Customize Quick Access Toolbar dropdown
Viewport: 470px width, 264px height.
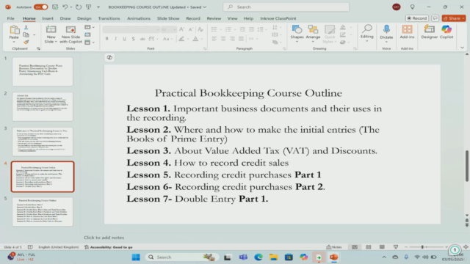click(98, 7)
